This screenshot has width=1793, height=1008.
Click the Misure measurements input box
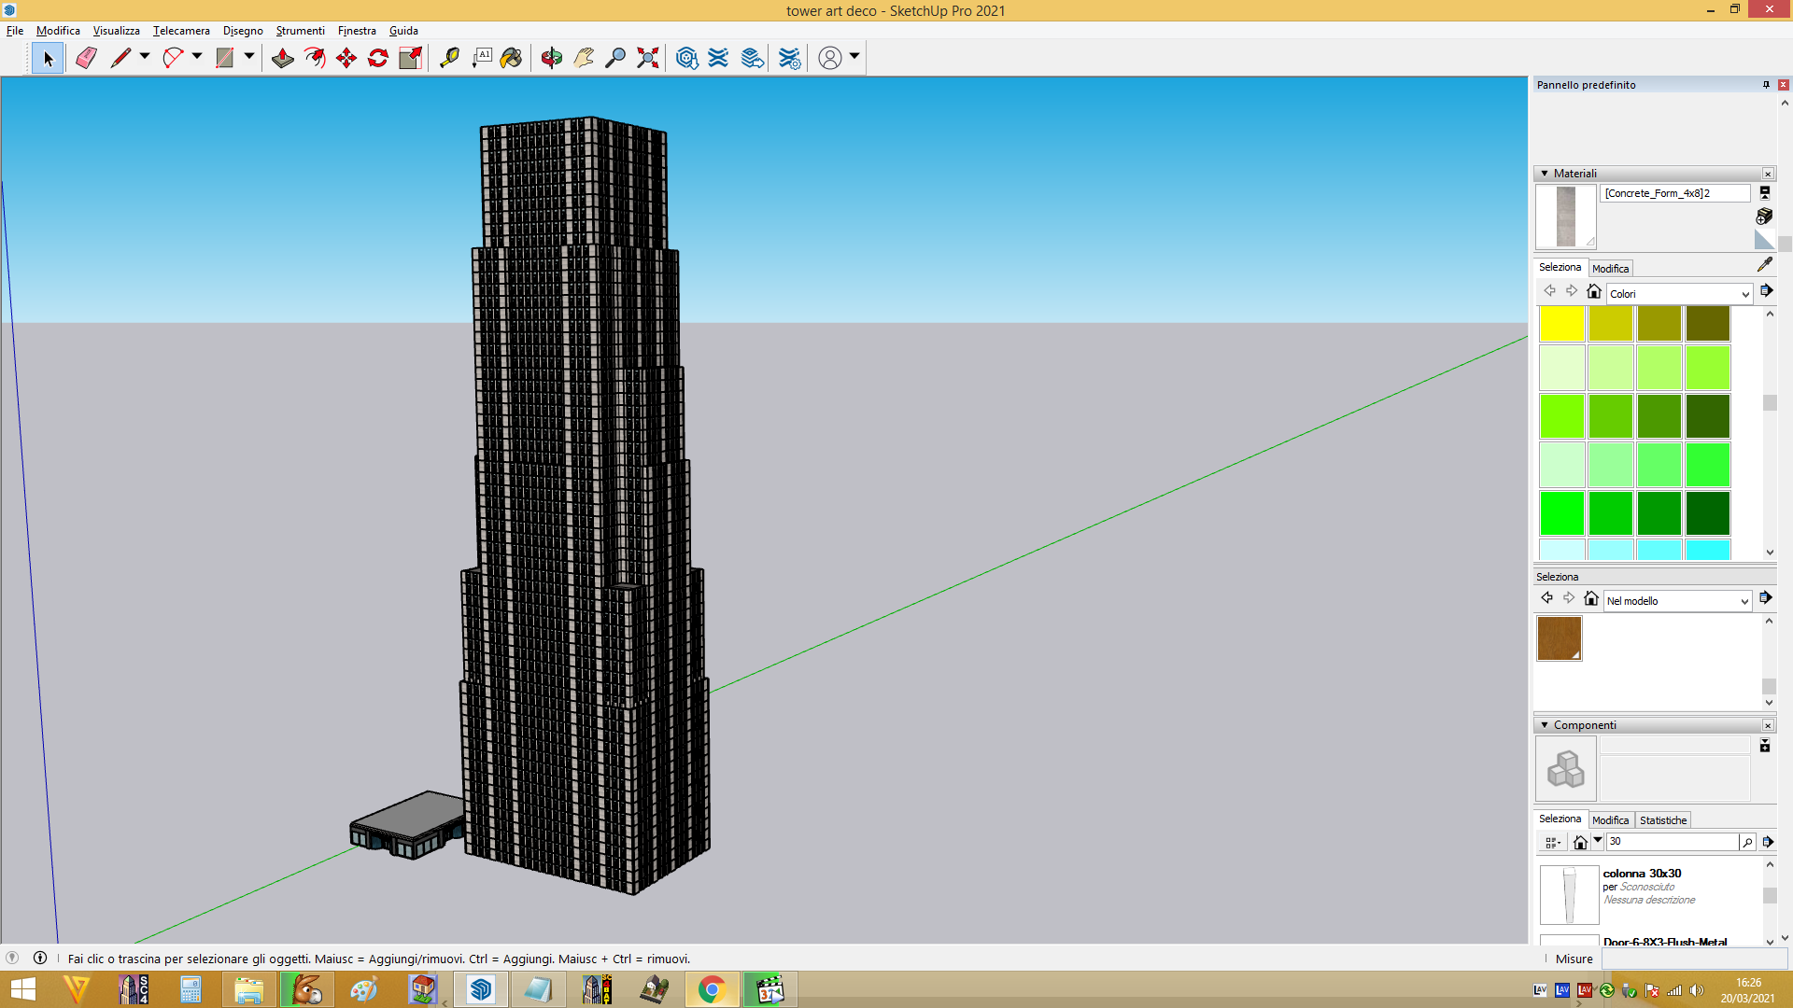pos(1695,959)
